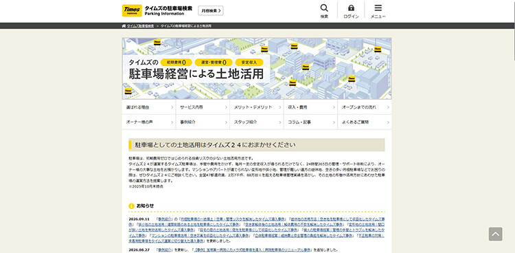Image resolution: width=515 pixels, height=253 pixels.
Task: Open the 収入・費用 menu item
Action: point(310,107)
